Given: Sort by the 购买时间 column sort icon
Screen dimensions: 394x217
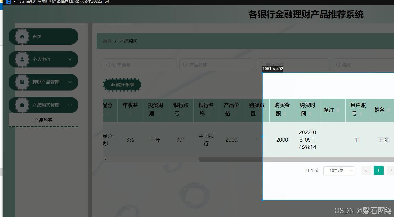Looking at the screenshot, I should click(310, 113).
